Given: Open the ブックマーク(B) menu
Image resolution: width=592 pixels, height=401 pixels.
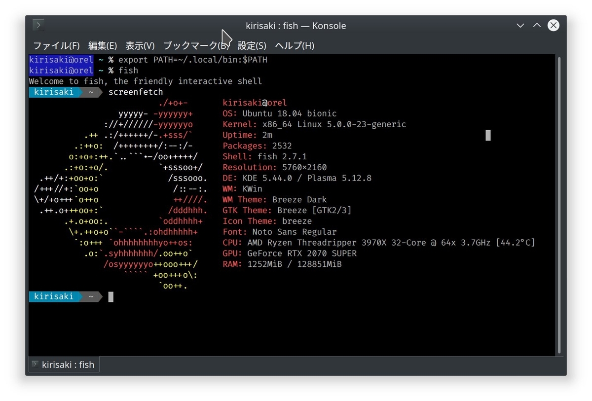Looking at the screenshot, I should pyautogui.click(x=196, y=46).
